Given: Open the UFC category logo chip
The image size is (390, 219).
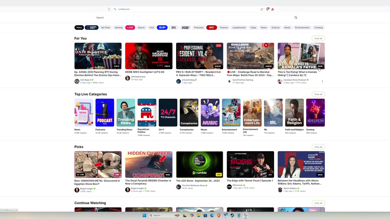Looking at the screenshot, I should pyautogui.click(x=211, y=27).
